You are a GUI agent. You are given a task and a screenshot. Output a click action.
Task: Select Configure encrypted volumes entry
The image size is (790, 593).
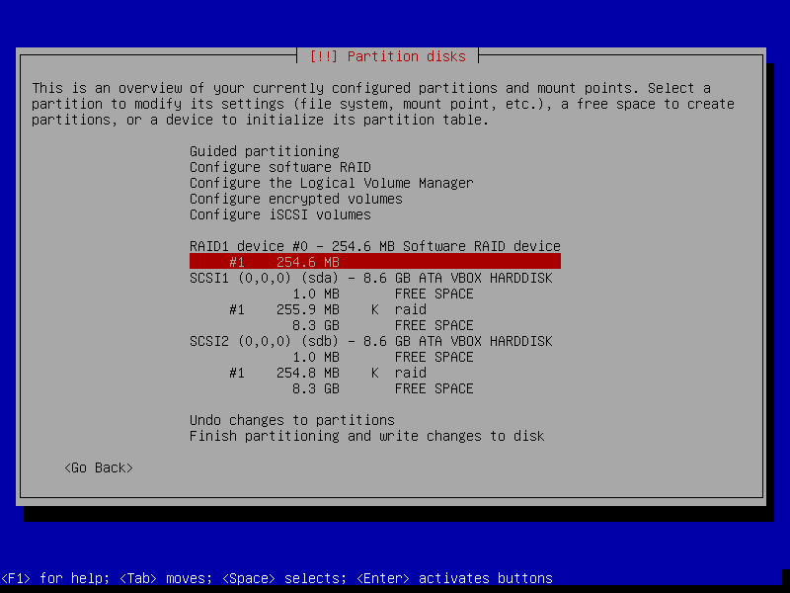295,199
